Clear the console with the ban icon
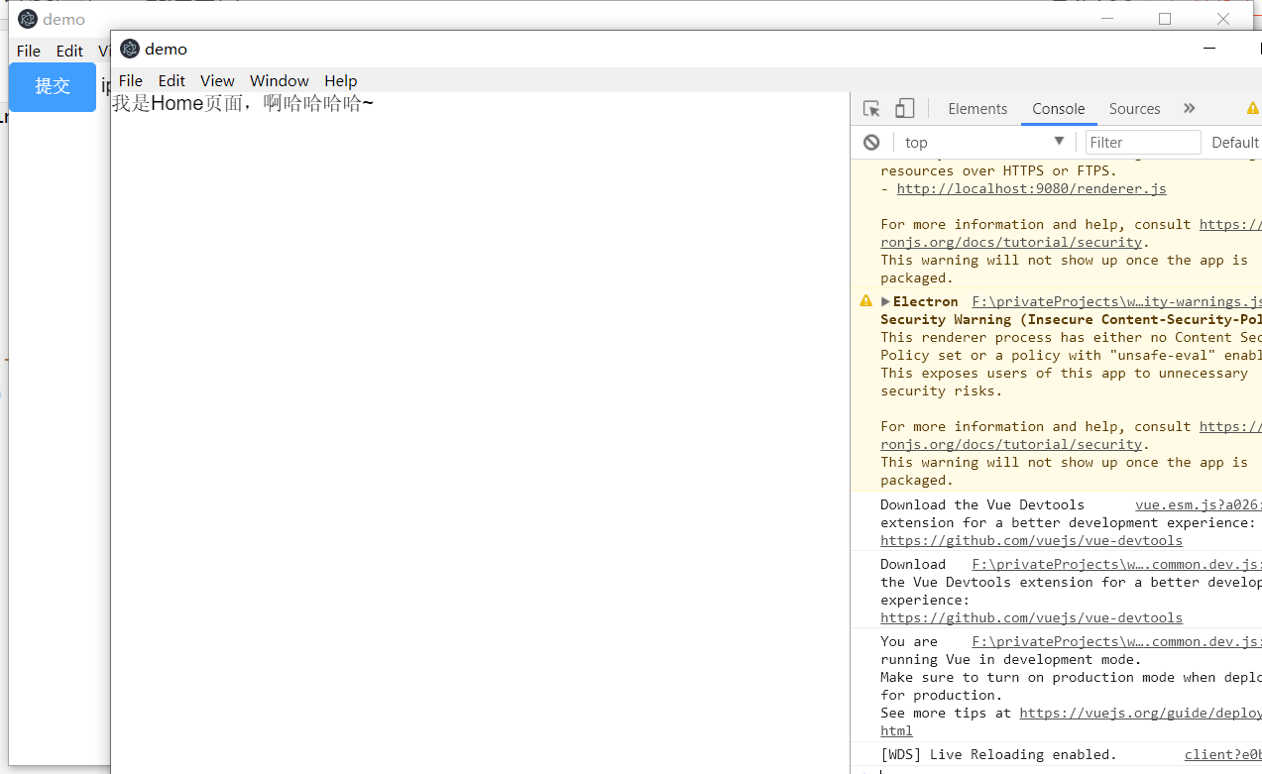 coord(871,142)
